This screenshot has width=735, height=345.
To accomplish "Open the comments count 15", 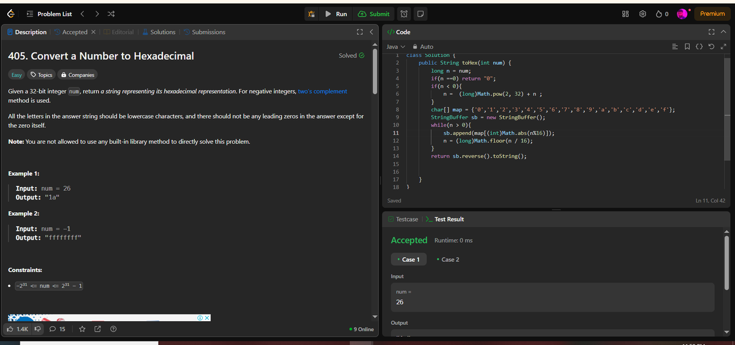I will pyautogui.click(x=58, y=329).
